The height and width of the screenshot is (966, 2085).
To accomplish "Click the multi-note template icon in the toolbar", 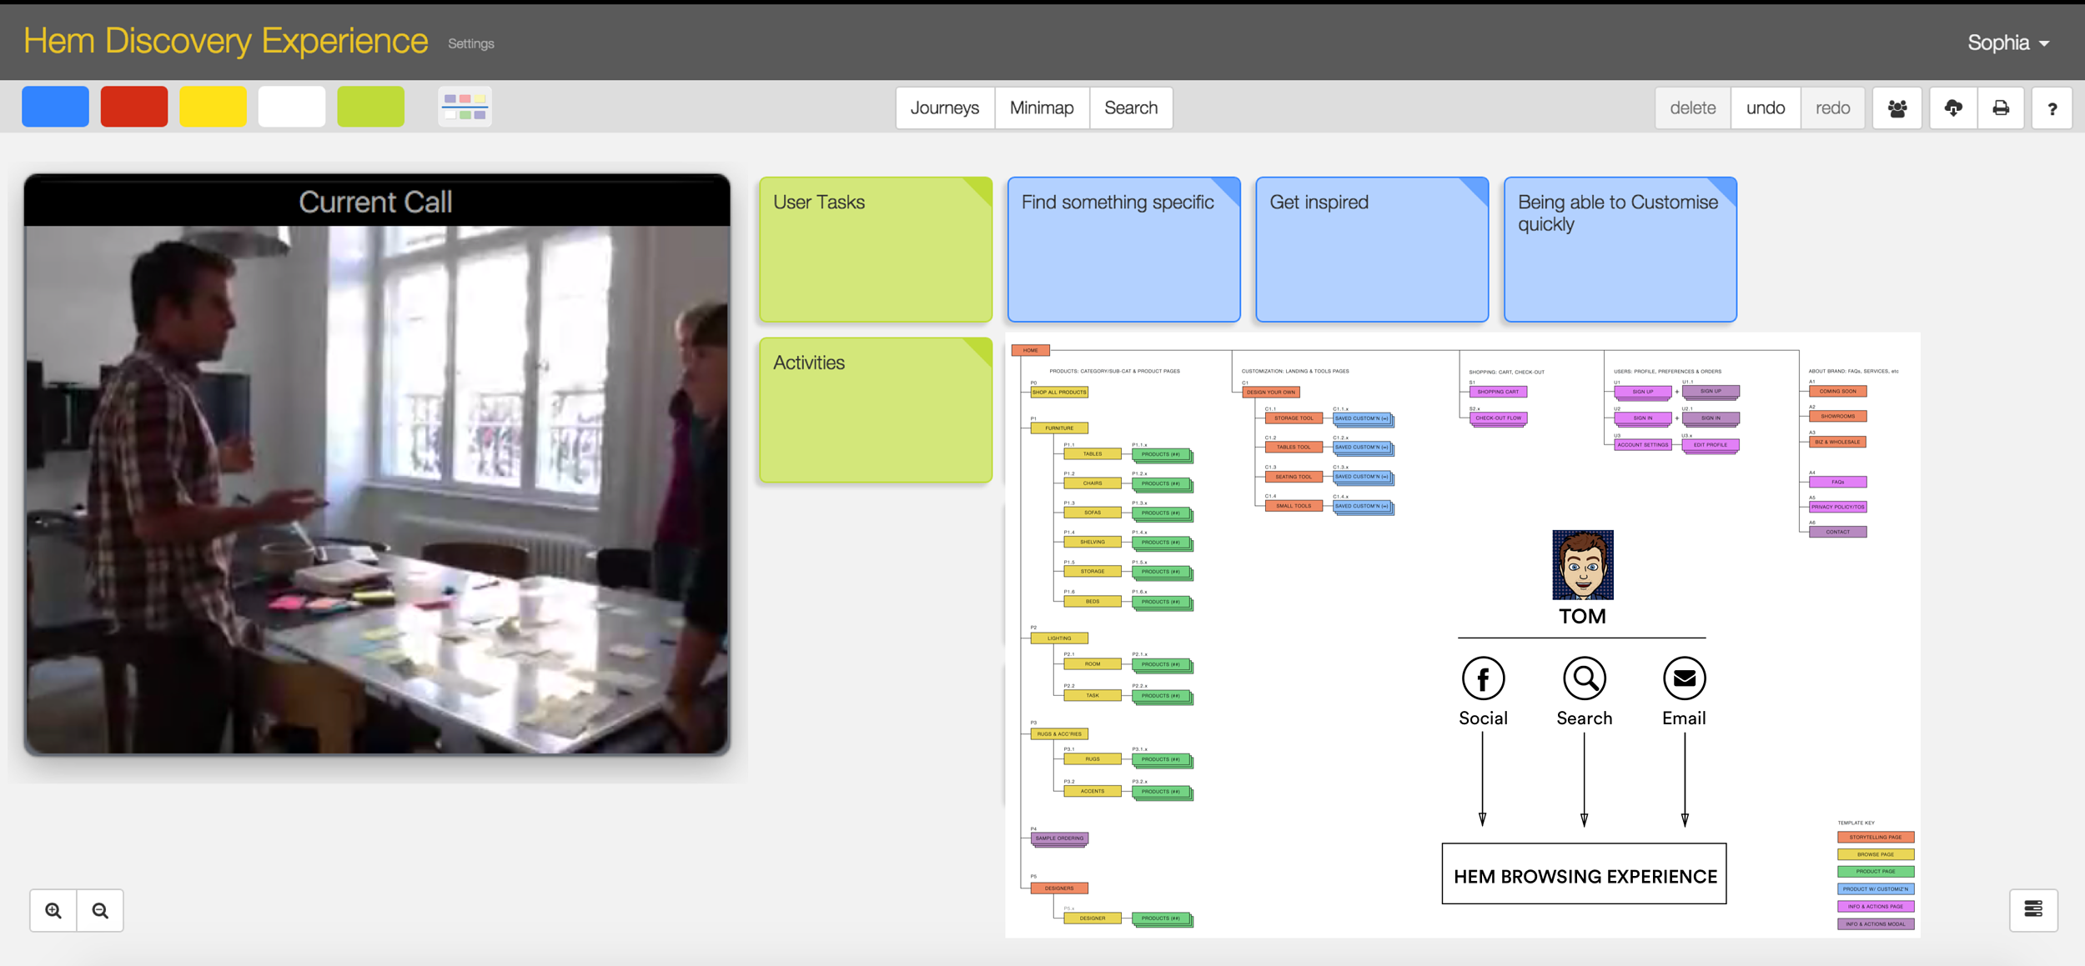I will 465,107.
